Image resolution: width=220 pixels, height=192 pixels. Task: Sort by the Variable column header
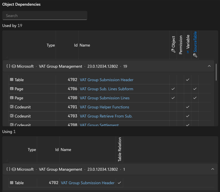click(188, 44)
